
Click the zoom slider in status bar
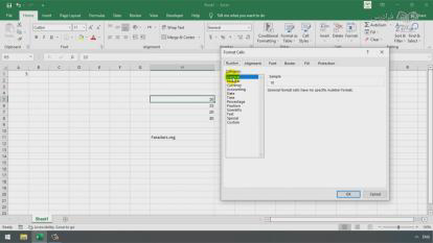pyautogui.click(x=398, y=227)
